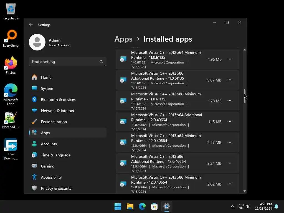Open options for C++ 2013 x86 Minimum Runtime
The height and width of the screenshot is (213, 284).
click(x=229, y=184)
